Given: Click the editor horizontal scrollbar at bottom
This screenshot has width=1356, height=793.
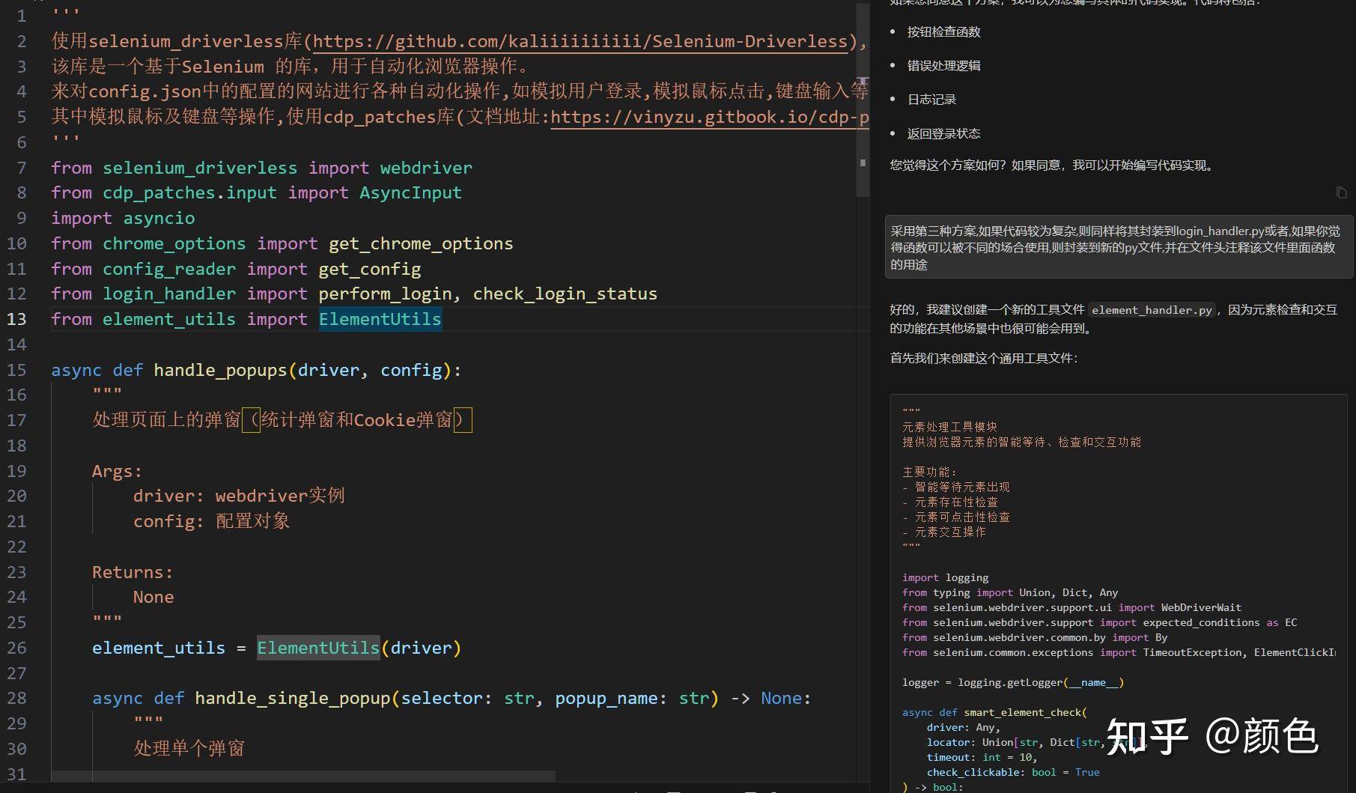Looking at the screenshot, I should coord(303,776).
